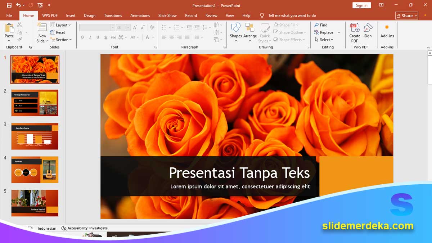Click the Redo icon in quick access

pyautogui.click(x=31, y=5)
